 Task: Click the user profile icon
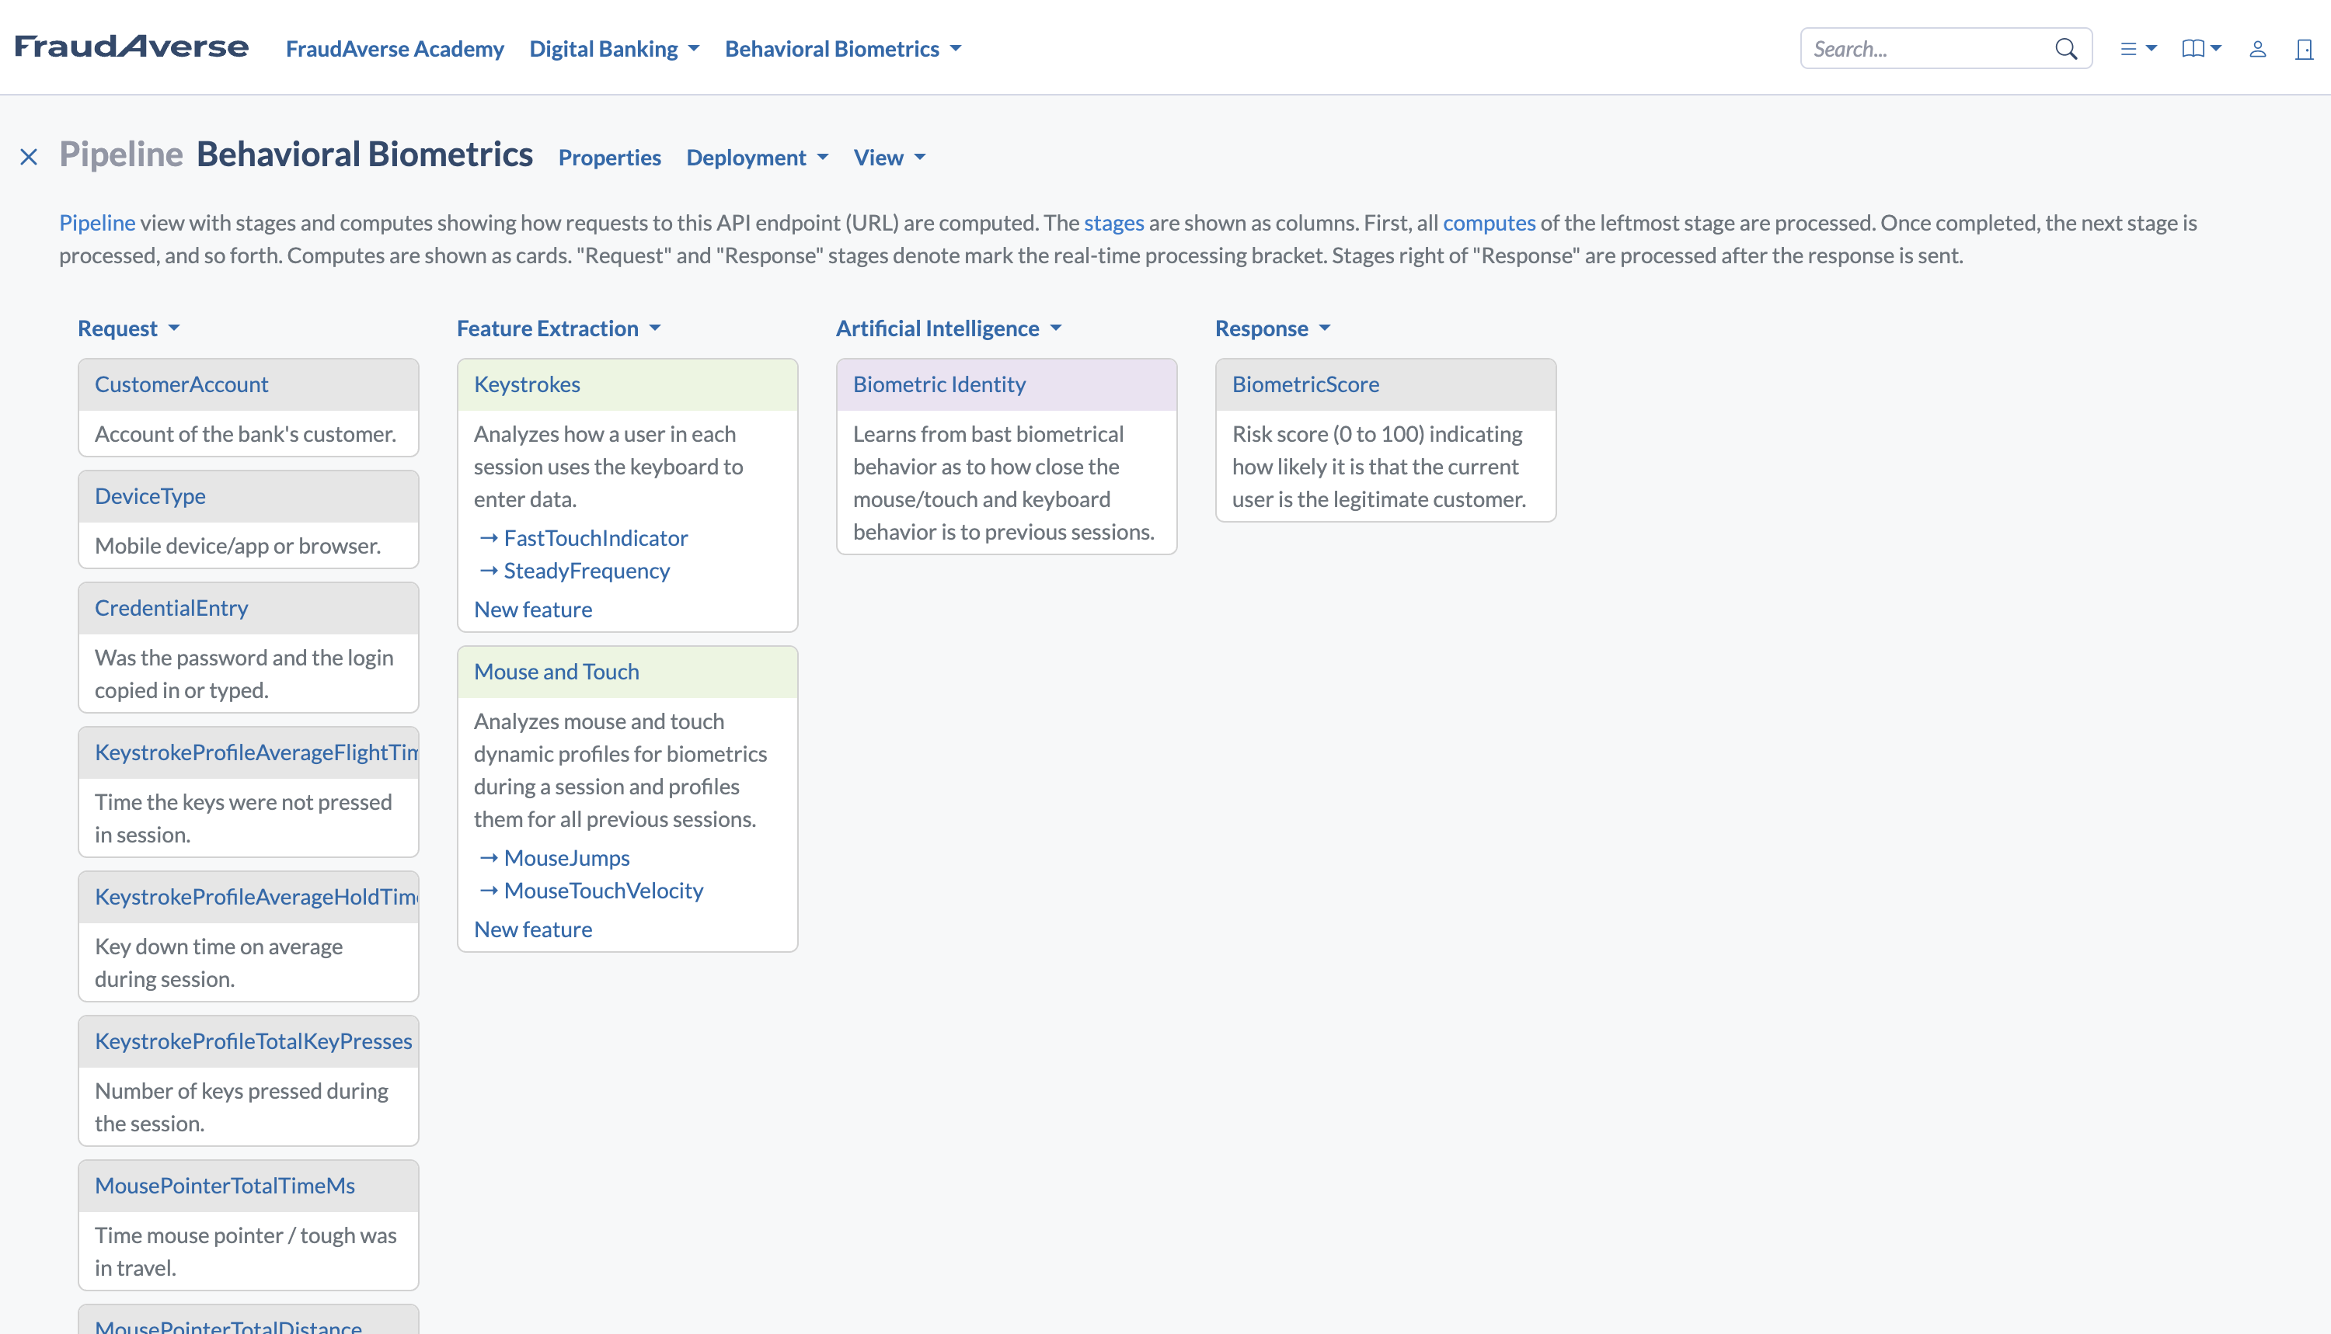tap(2258, 49)
